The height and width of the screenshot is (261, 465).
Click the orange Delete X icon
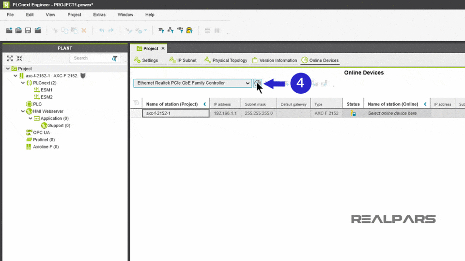pyautogui.click(x=84, y=30)
